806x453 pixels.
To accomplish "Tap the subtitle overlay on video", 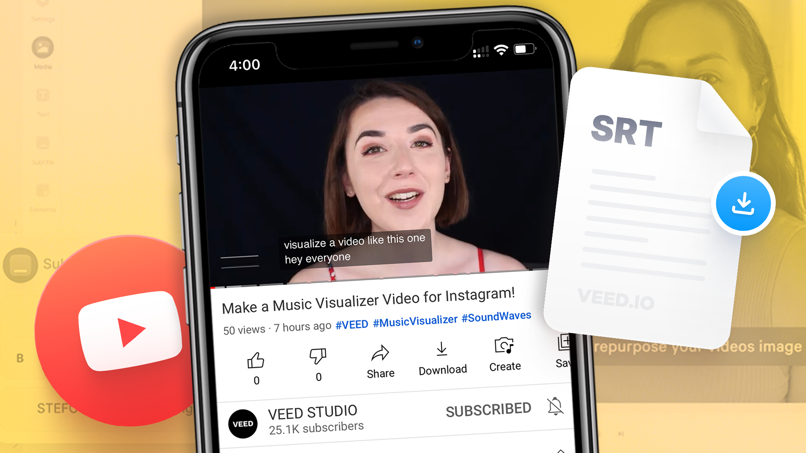I will click(x=352, y=248).
